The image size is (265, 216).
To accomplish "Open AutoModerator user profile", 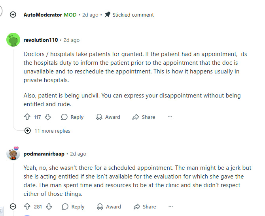I will pos(43,15).
